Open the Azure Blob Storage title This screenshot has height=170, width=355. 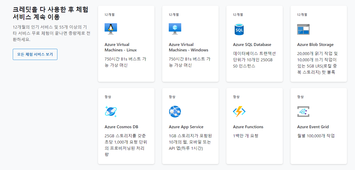(x=315, y=45)
